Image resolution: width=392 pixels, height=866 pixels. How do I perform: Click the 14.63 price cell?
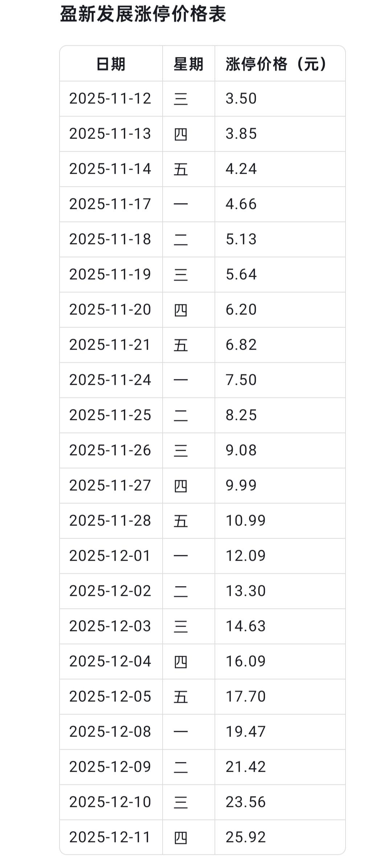tap(246, 626)
